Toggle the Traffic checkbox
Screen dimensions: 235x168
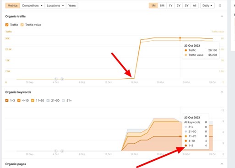(7, 25)
